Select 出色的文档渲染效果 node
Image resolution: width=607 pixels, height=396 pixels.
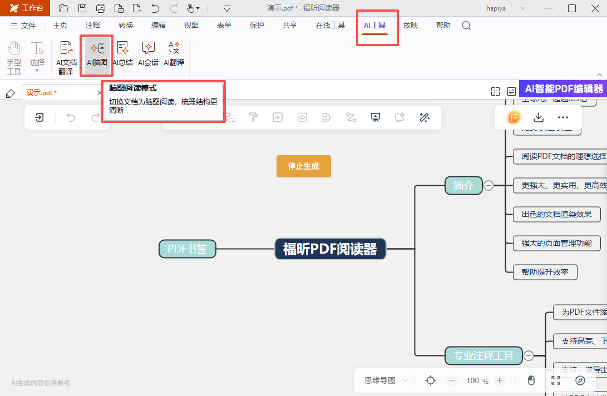point(557,215)
